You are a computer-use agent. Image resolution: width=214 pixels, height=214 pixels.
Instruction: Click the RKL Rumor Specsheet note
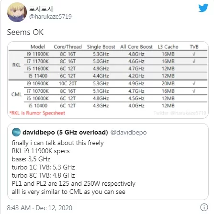[x=37, y=113]
